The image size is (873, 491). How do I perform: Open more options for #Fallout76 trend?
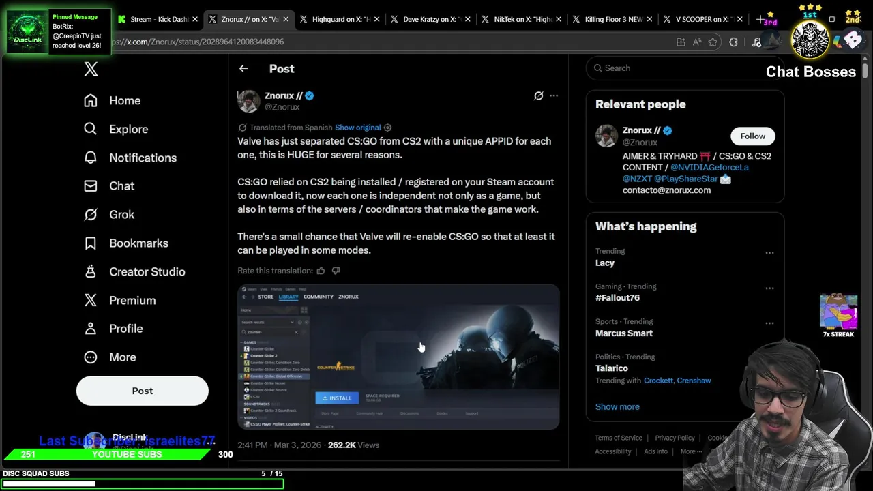tap(769, 288)
